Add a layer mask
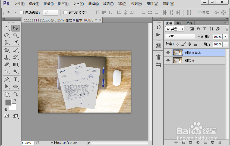The height and width of the screenshot is (146, 230). click(191, 142)
